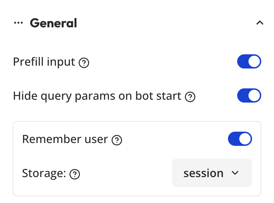Click the knob on Hide query params switch
The image size is (274, 203).
coord(254,96)
